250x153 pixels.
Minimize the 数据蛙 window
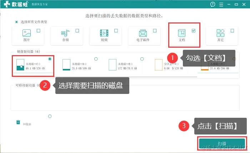(229, 5)
